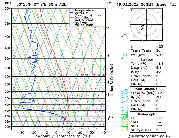Image resolution: width=179 pixels, height=138 pixels.
Task: Click the magenta wind barb at 300 hPa
Action: click(125, 6)
